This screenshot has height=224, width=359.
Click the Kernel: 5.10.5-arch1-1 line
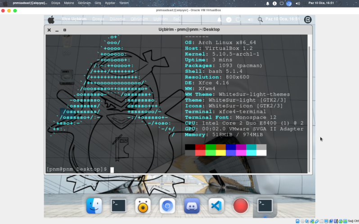(222, 54)
